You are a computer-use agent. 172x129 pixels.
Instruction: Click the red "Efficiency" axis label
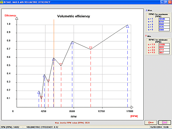10,16
